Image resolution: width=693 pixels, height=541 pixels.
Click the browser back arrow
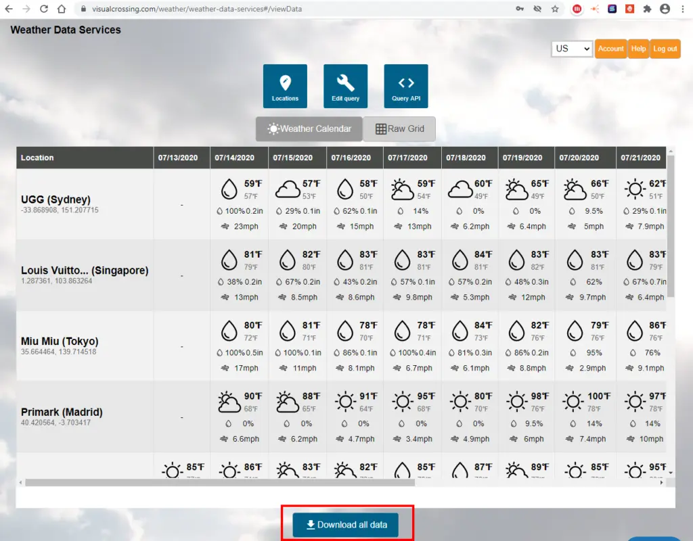pos(9,9)
